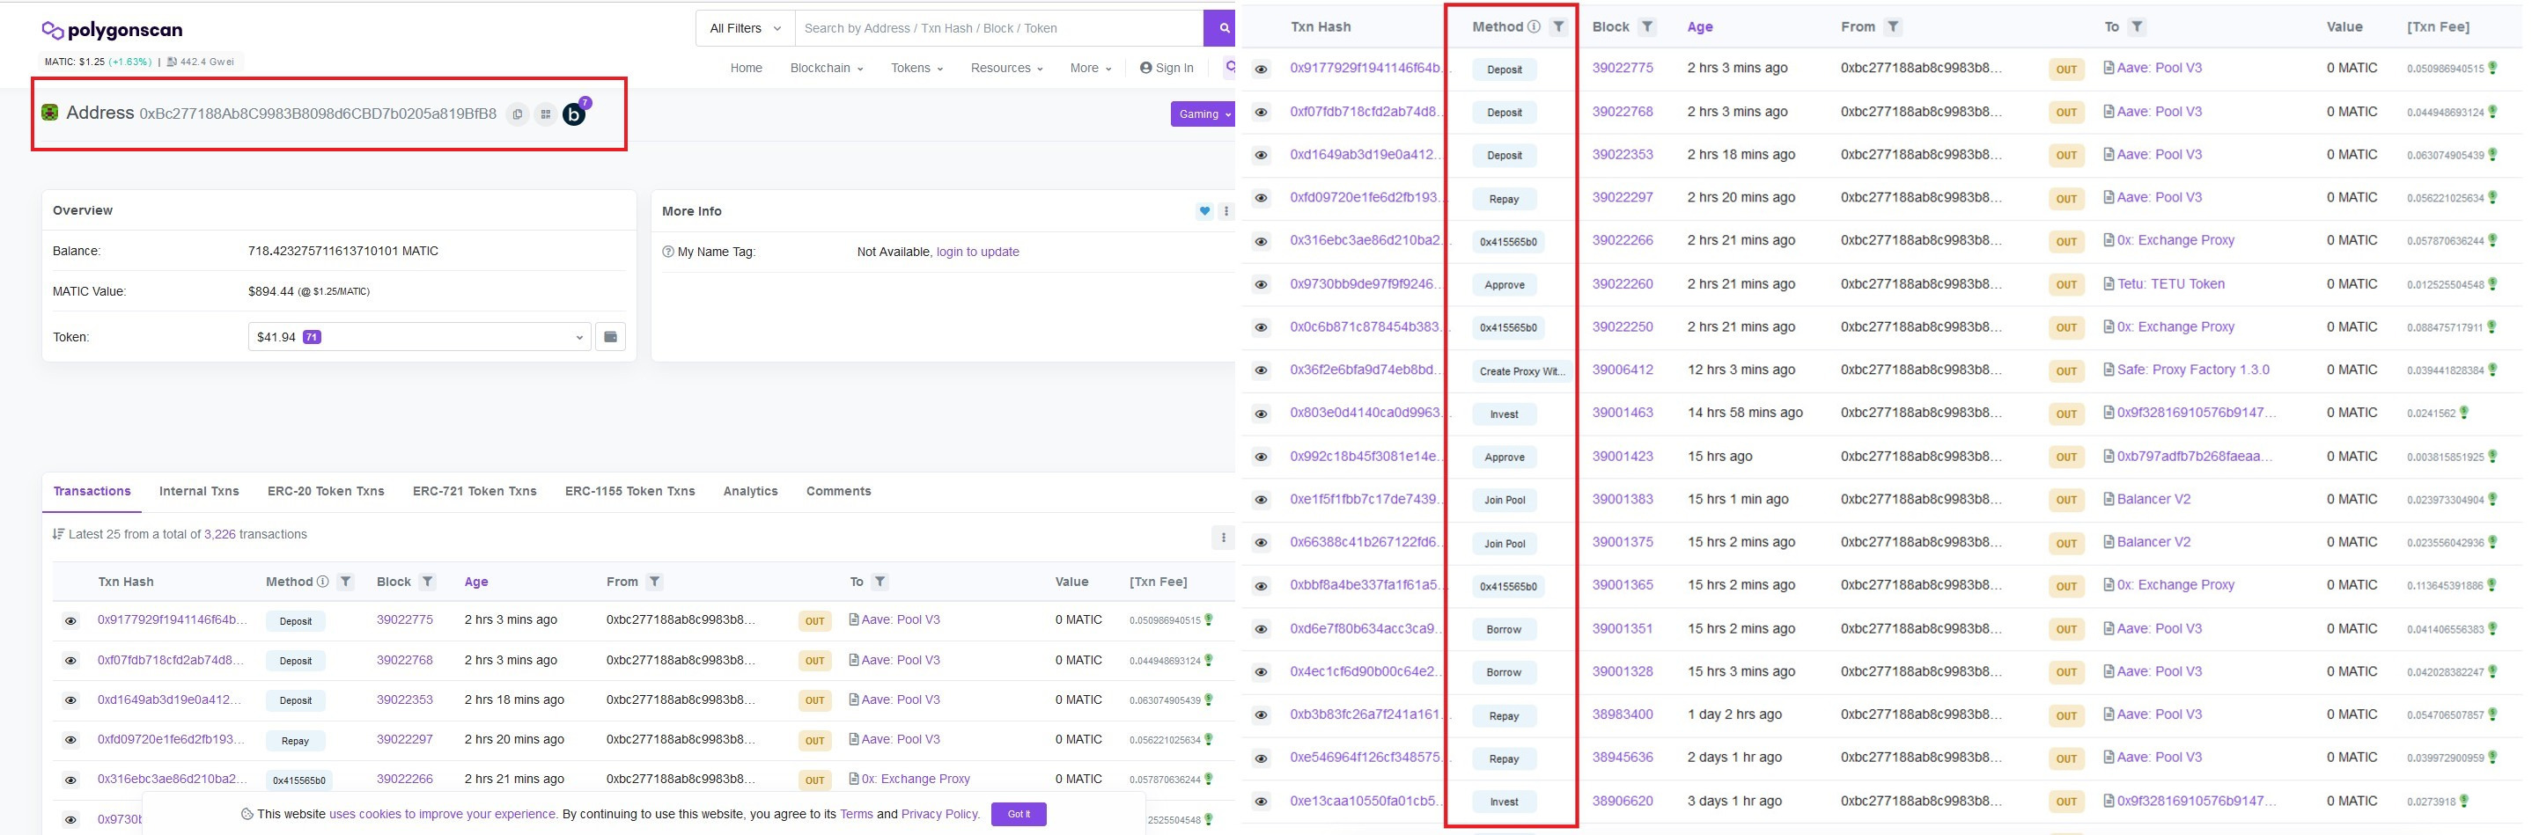Click the cookie icon in the cookie notice
The image size is (2532, 835).
pos(247,815)
